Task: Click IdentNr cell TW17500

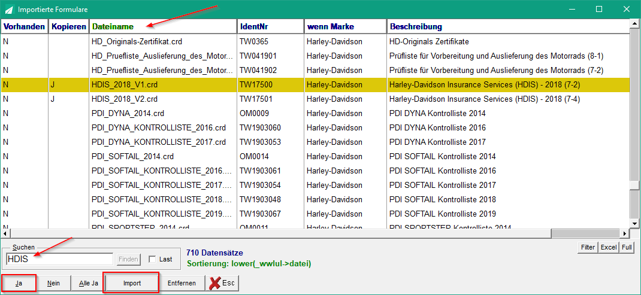Action: pos(256,84)
